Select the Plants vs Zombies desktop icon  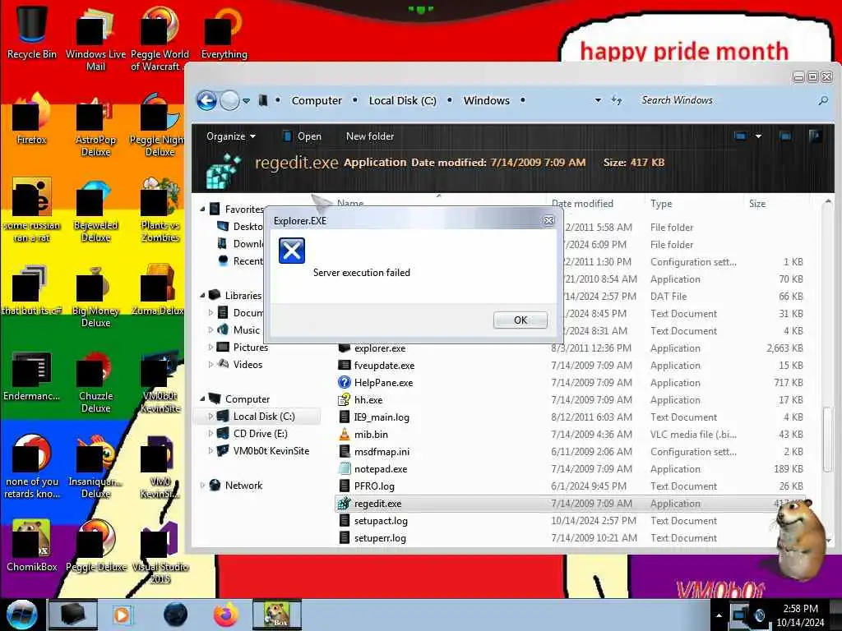(x=160, y=210)
